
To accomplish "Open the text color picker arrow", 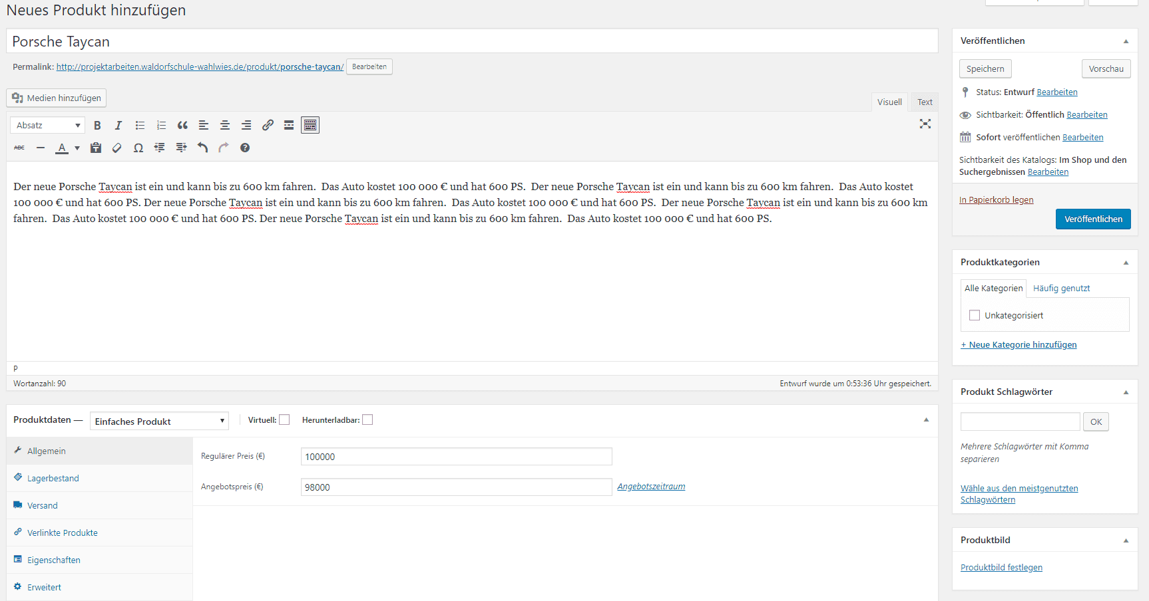I will (x=77, y=148).
